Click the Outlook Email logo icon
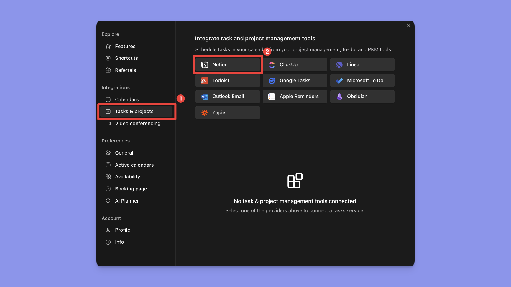 coord(205,97)
